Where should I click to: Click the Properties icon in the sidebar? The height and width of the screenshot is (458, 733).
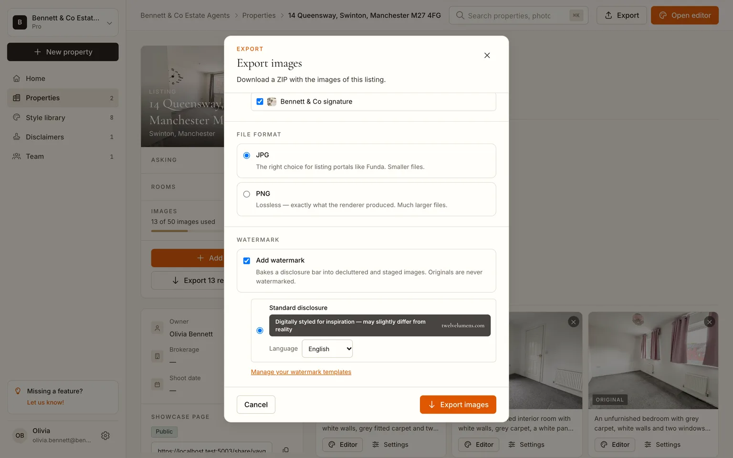click(x=17, y=98)
